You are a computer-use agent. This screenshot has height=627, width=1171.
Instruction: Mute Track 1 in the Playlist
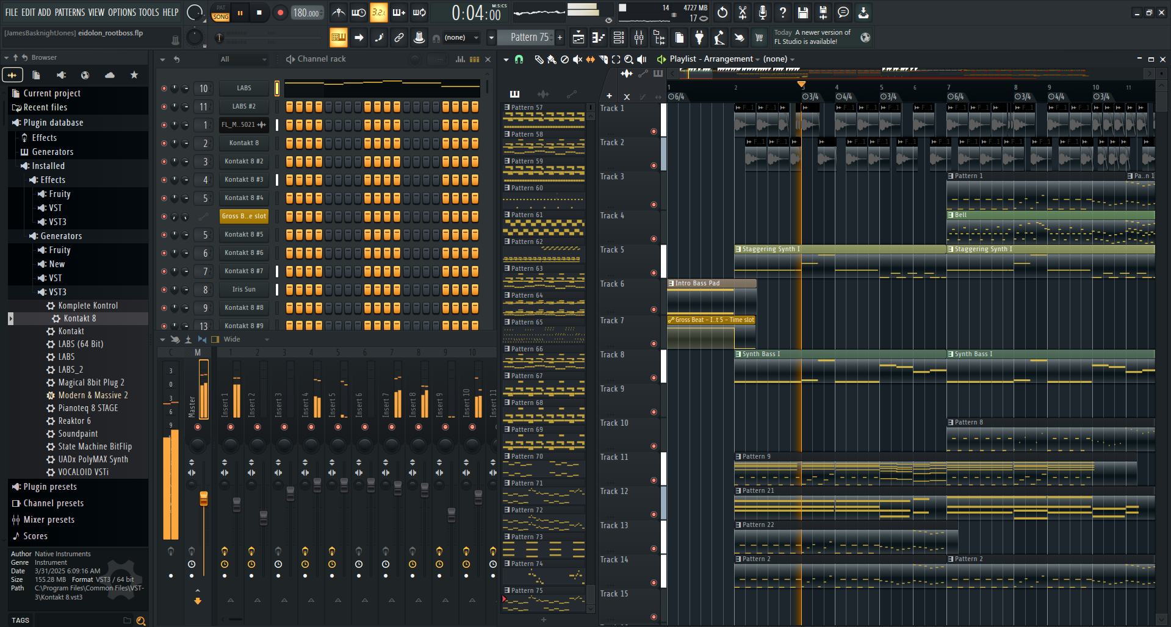coord(654,132)
